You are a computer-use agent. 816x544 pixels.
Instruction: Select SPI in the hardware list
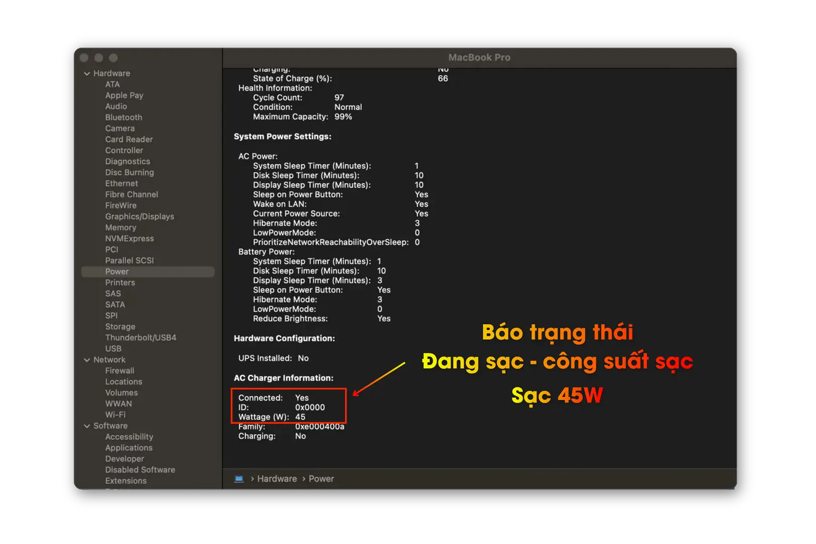click(111, 316)
